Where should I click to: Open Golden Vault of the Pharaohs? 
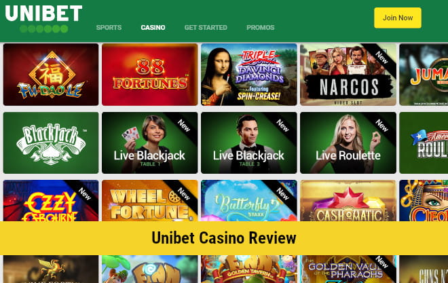click(348, 269)
